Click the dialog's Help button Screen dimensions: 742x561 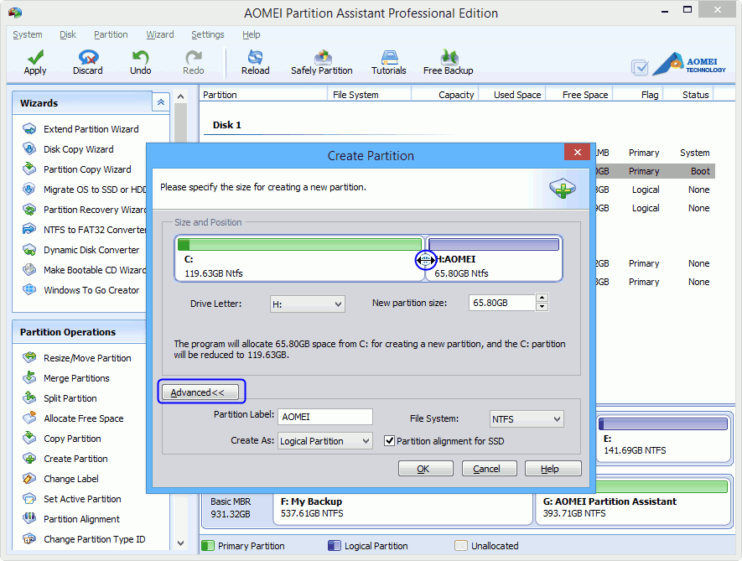pyautogui.click(x=553, y=469)
